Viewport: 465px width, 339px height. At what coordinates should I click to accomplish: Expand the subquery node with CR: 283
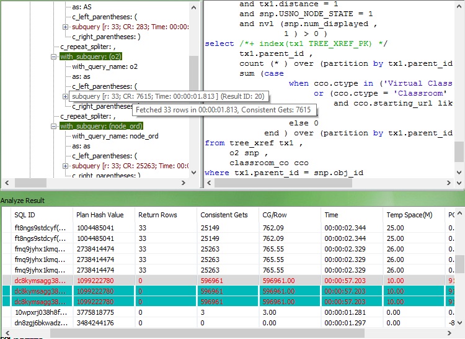point(66,27)
